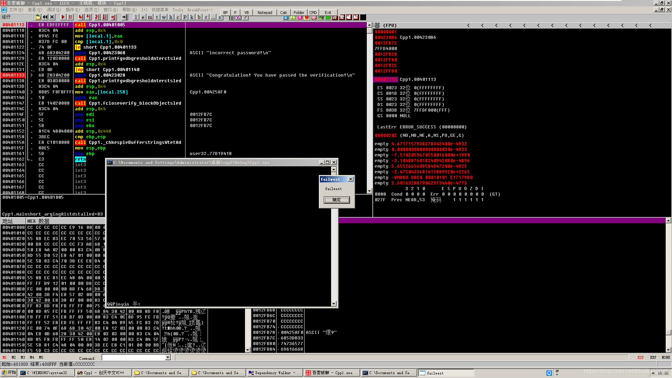Select the NONE stack reference mode
This screenshot has width=672, height=378.
click(x=666, y=357)
